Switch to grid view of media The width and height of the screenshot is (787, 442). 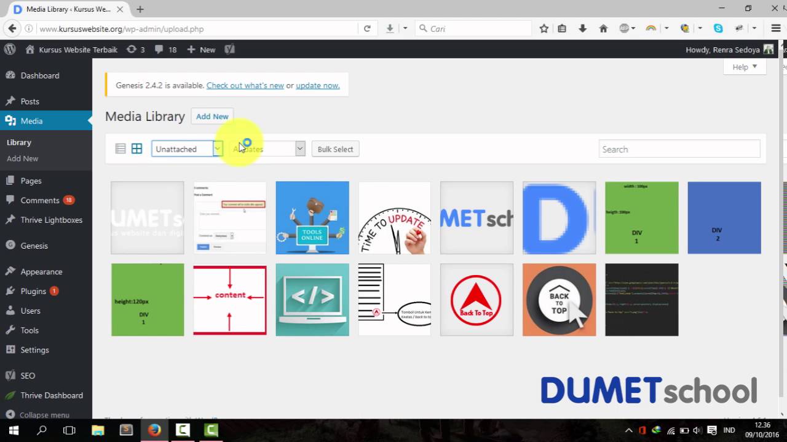coord(137,149)
